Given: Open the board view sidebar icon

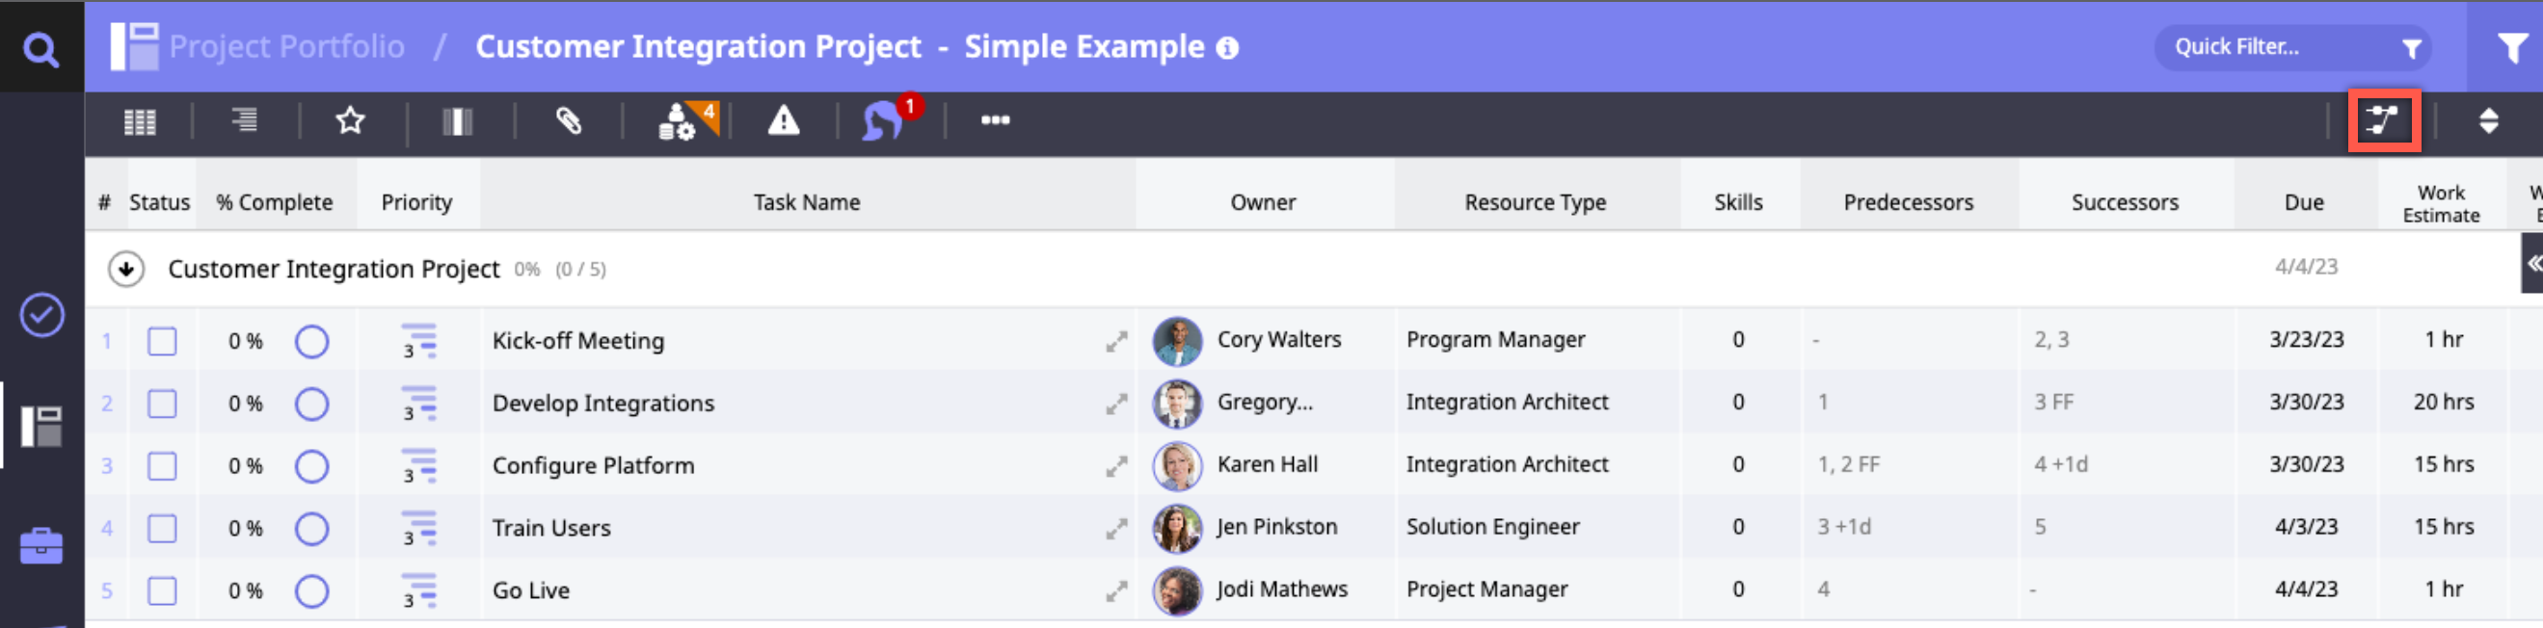Looking at the screenshot, I should [x=41, y=426].
